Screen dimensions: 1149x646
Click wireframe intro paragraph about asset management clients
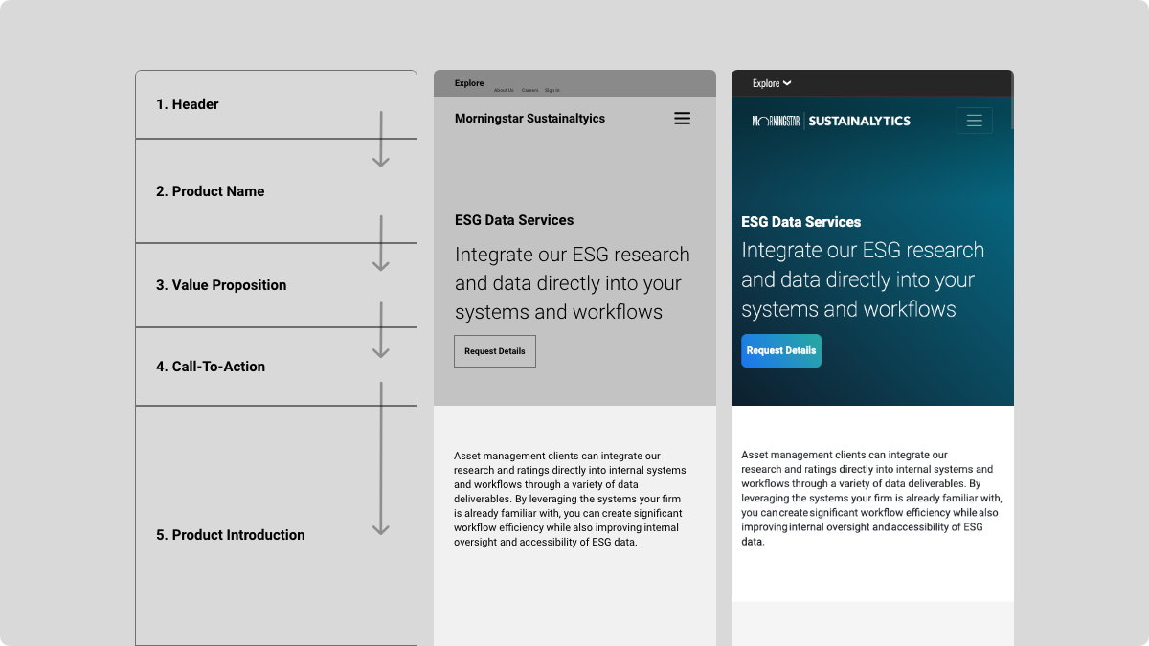[570, 499]
